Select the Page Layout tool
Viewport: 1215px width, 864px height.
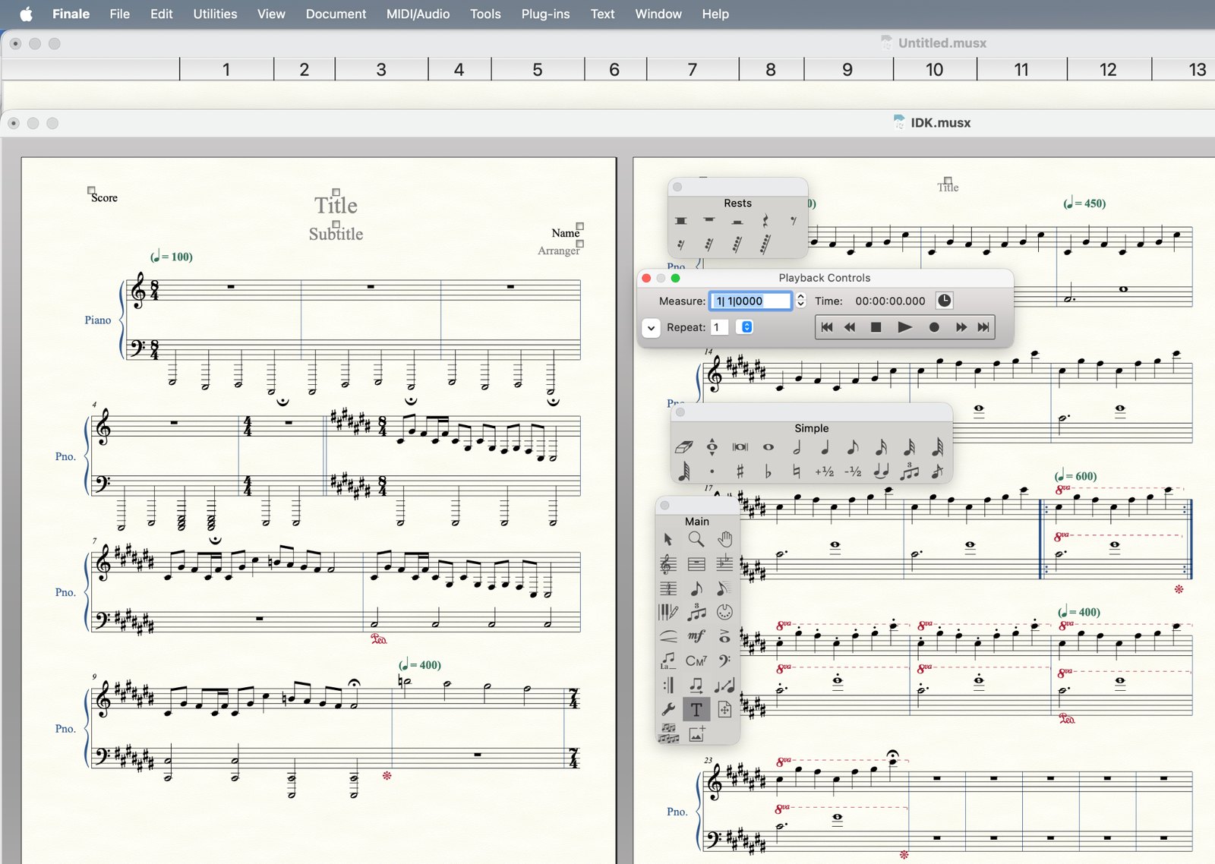pyautogui.click(x=724, y=709)
